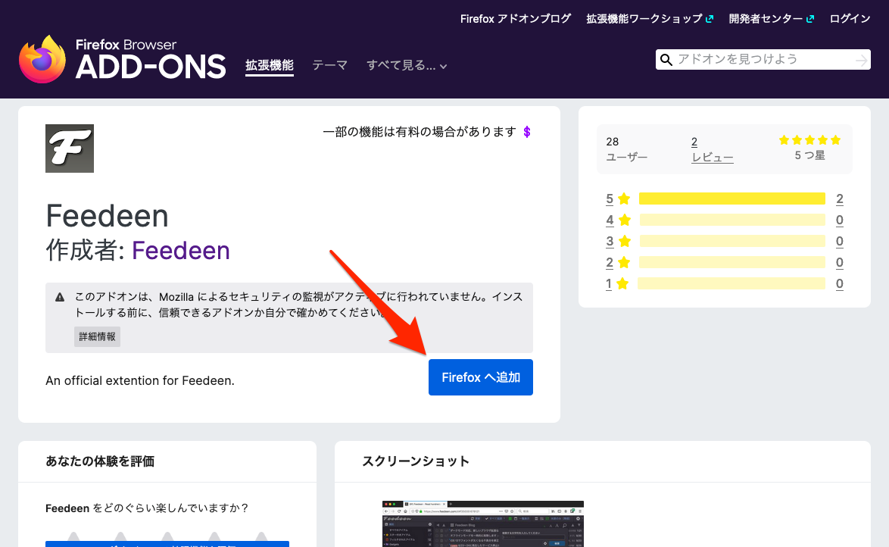Click the search submit arrow
This screenshot has width=889, height=547.
coord(861,60)
